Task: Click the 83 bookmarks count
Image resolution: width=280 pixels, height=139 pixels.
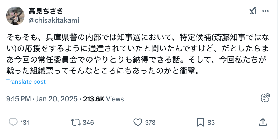Action: click(x=211, y=123)
